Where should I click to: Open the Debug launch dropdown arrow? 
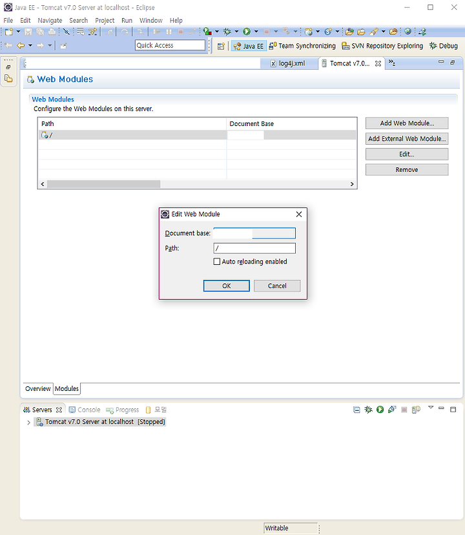click(236, 32)
